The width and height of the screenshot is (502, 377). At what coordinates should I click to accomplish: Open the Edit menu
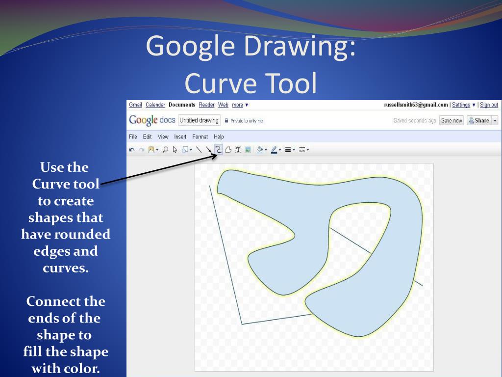tap(147, 137)
